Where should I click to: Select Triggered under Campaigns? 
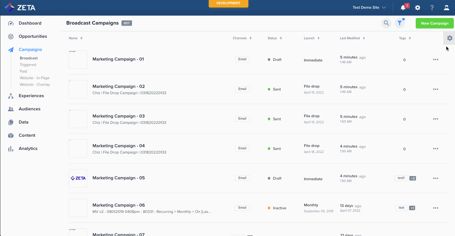[28, 65]
